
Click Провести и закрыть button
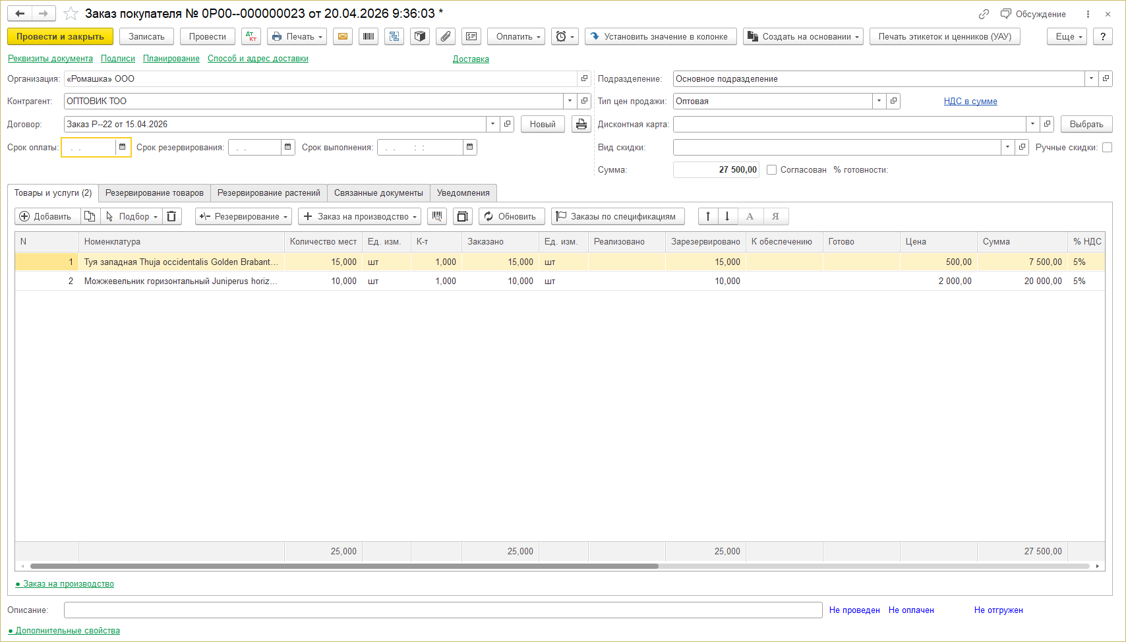[x=60, y=37]
